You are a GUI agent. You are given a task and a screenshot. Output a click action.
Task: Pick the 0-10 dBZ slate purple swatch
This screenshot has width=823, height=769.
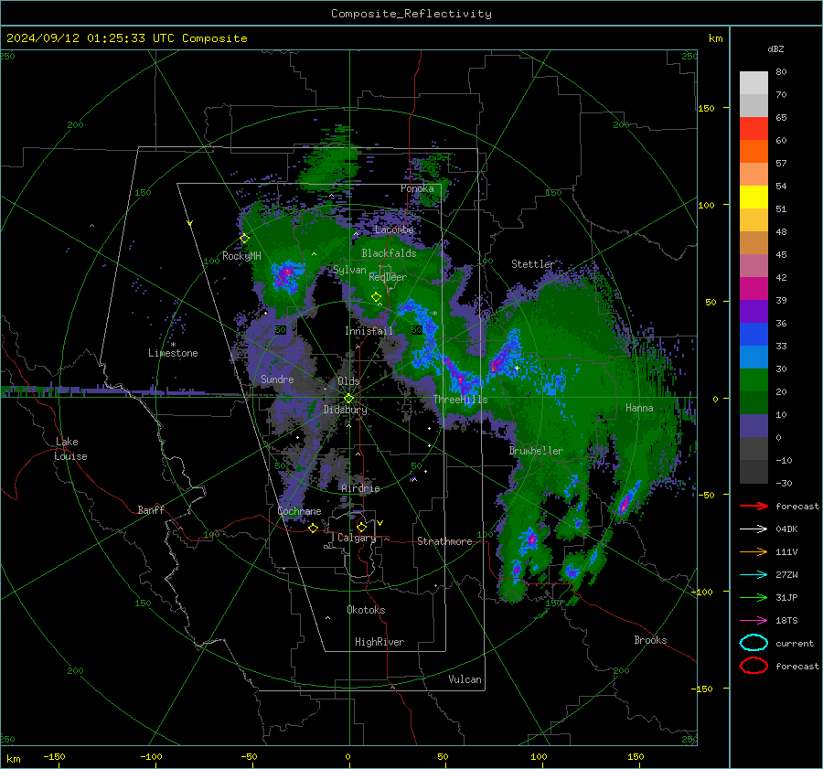pos(754,426)
